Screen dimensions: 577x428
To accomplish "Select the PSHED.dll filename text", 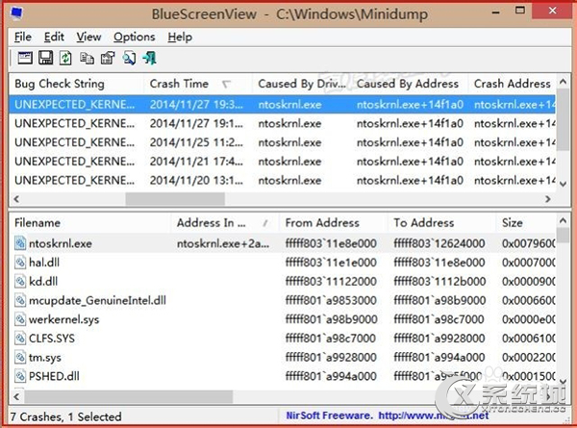I will (x=54, y=376).
